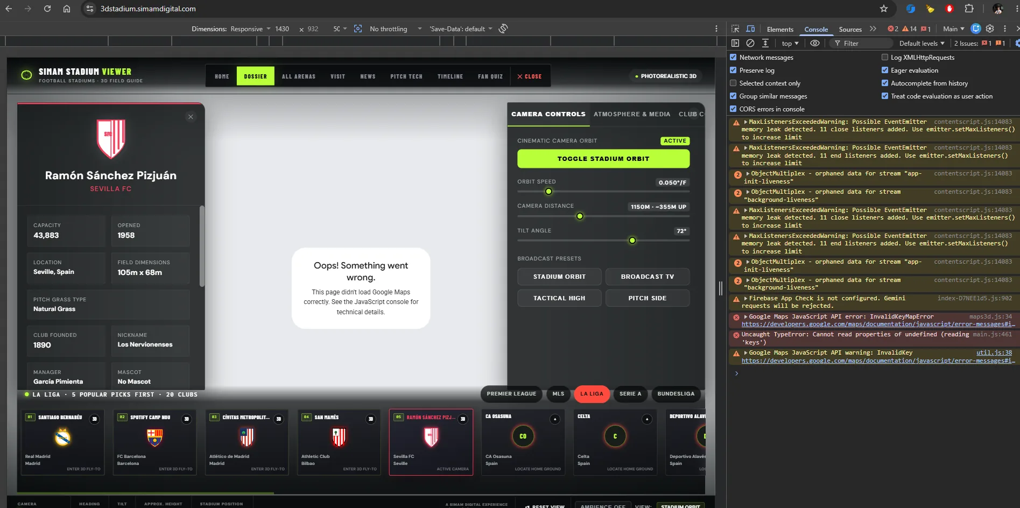
Task: Uncheck Group similar messages checkbox
Action: (733, 96)
